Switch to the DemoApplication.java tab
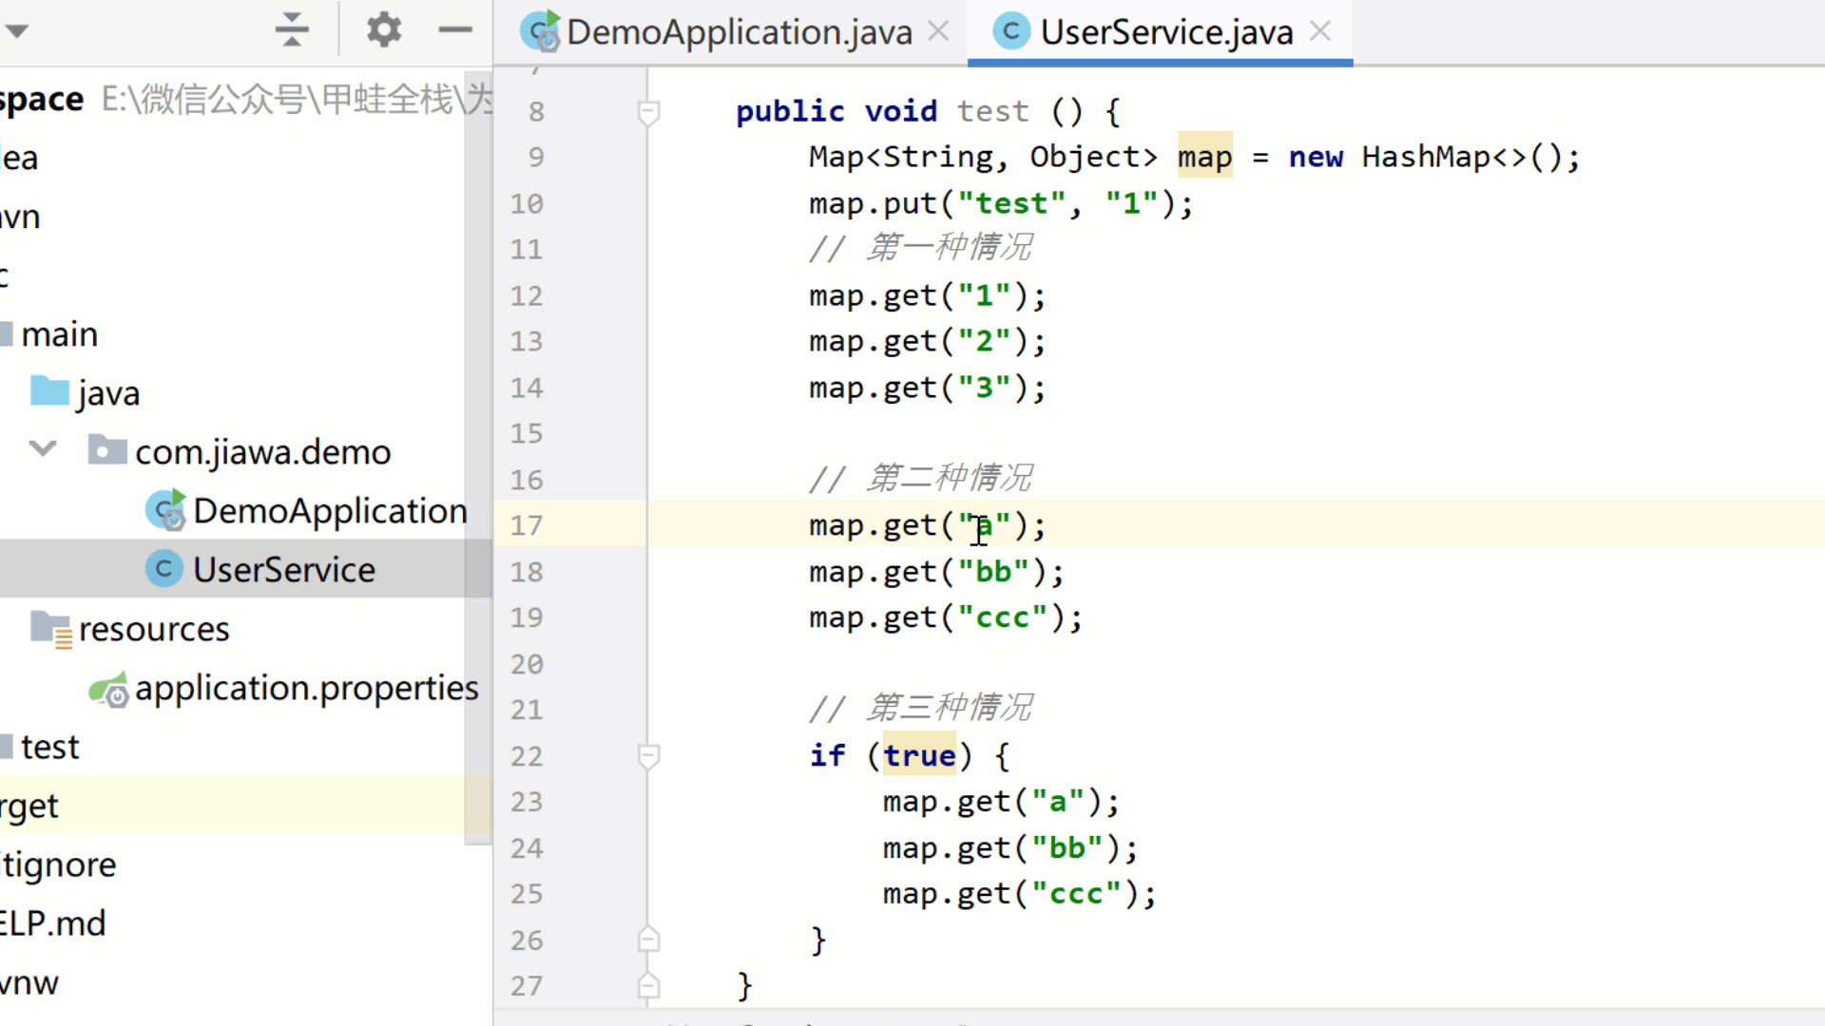 point(738,32)
